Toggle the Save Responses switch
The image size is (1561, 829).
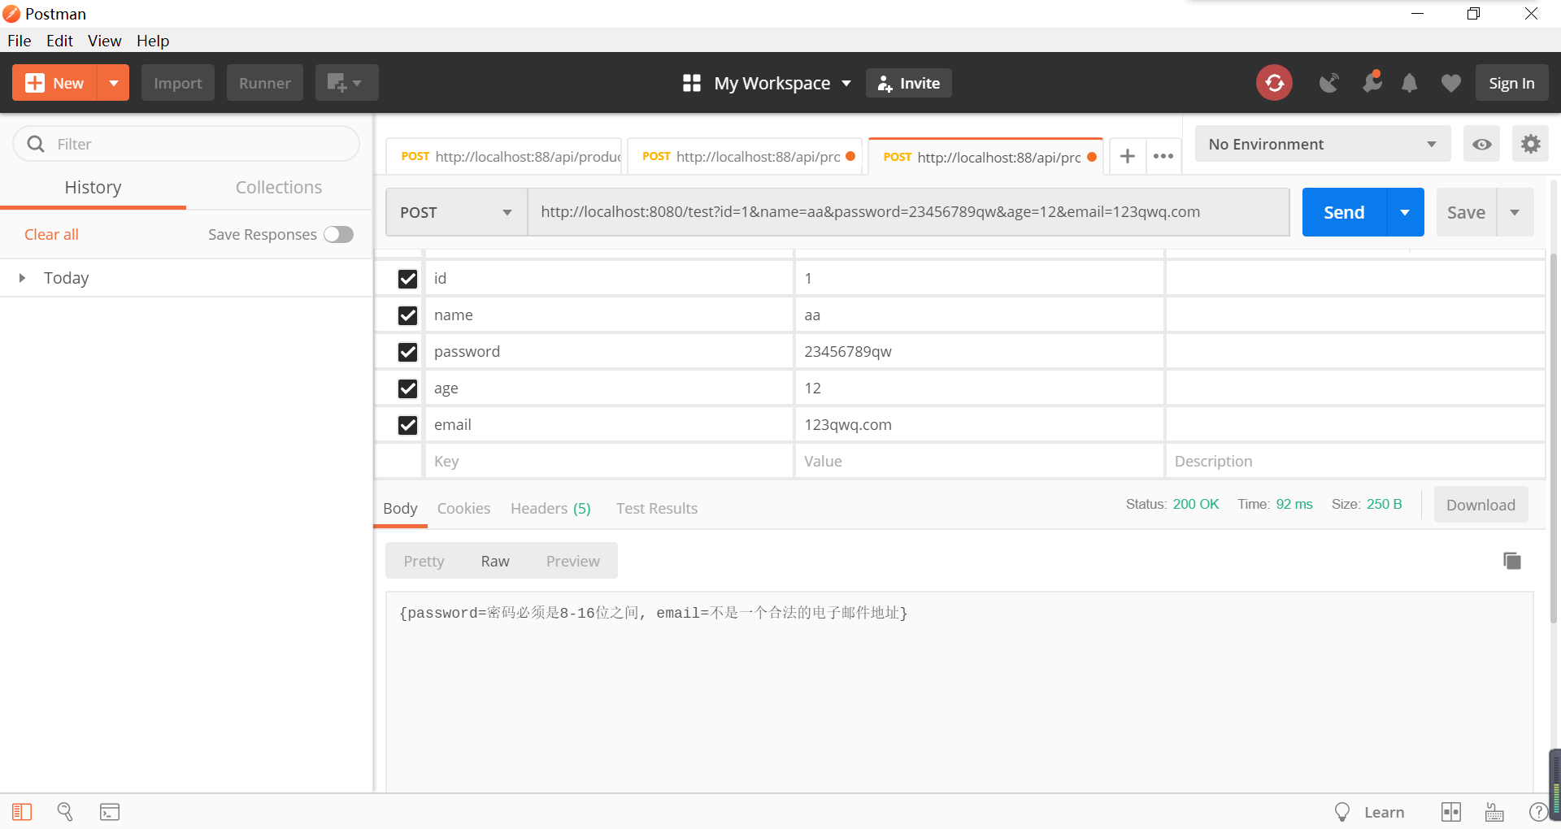[338, 234]
